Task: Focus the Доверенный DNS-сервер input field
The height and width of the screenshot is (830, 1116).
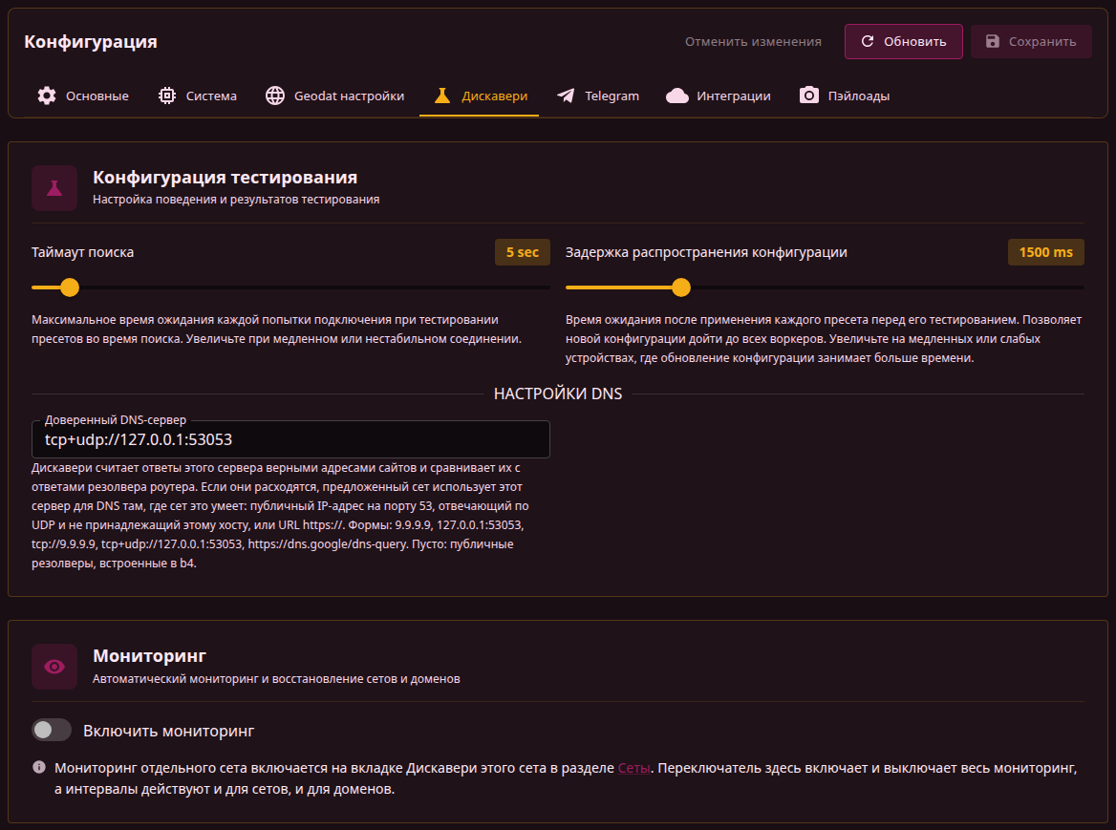Action: [x=290, y=439]
